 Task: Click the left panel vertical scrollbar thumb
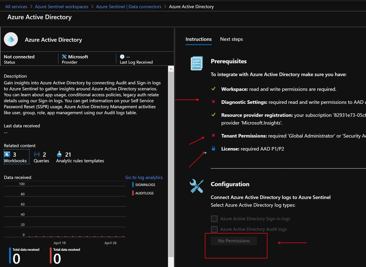tap(171, 165)
